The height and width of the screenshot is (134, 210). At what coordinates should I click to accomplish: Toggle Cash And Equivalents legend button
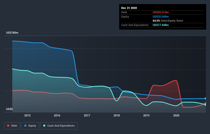tap(59, 126)
